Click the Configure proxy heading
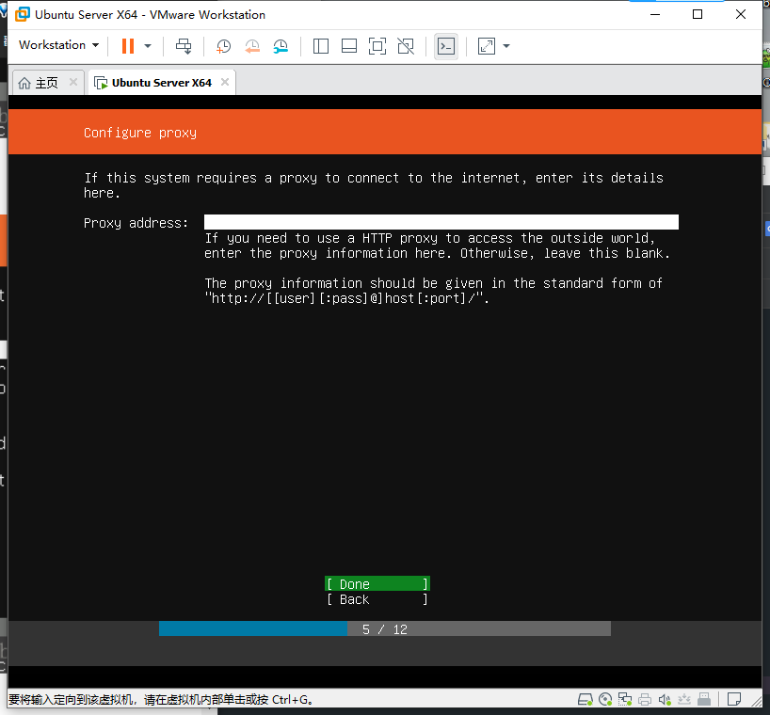 pos(140,133)
